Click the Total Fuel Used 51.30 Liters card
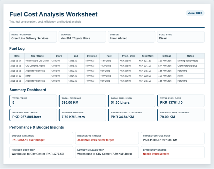The image size is (214, 169). (132, 101)
